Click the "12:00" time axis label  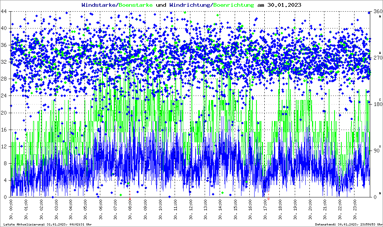point(190,205)
